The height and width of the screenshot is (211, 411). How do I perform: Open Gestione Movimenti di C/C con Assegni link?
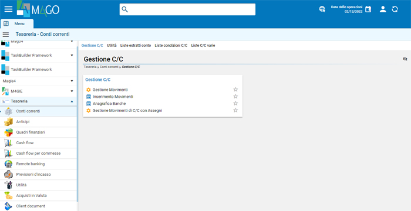click(127, 111)
